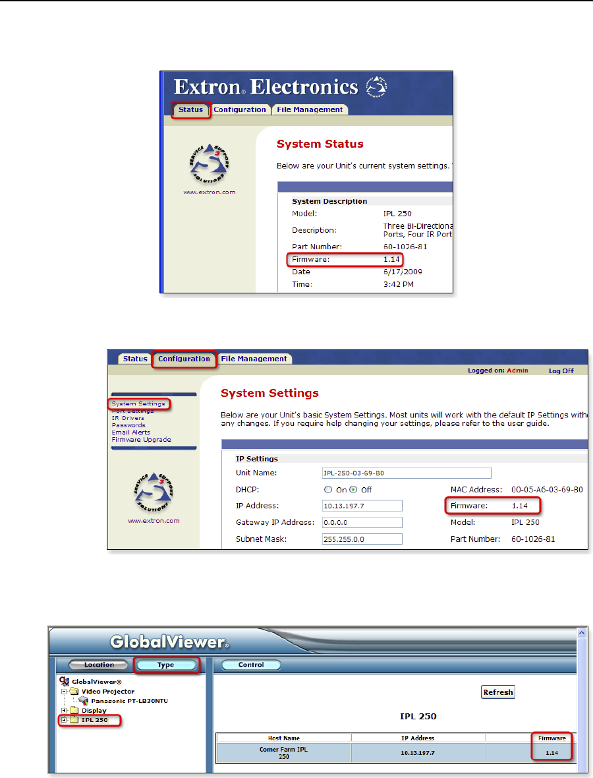593x778 pixels.
Task: Click the IPL 250 folder icon
Action: pos(74,720)
